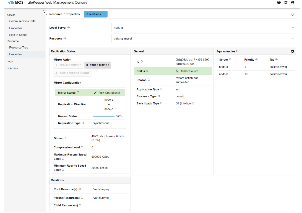This screenshot has height=213, width=302.
Task: Click info icon next to Resource Type
Action: [159, 96]
